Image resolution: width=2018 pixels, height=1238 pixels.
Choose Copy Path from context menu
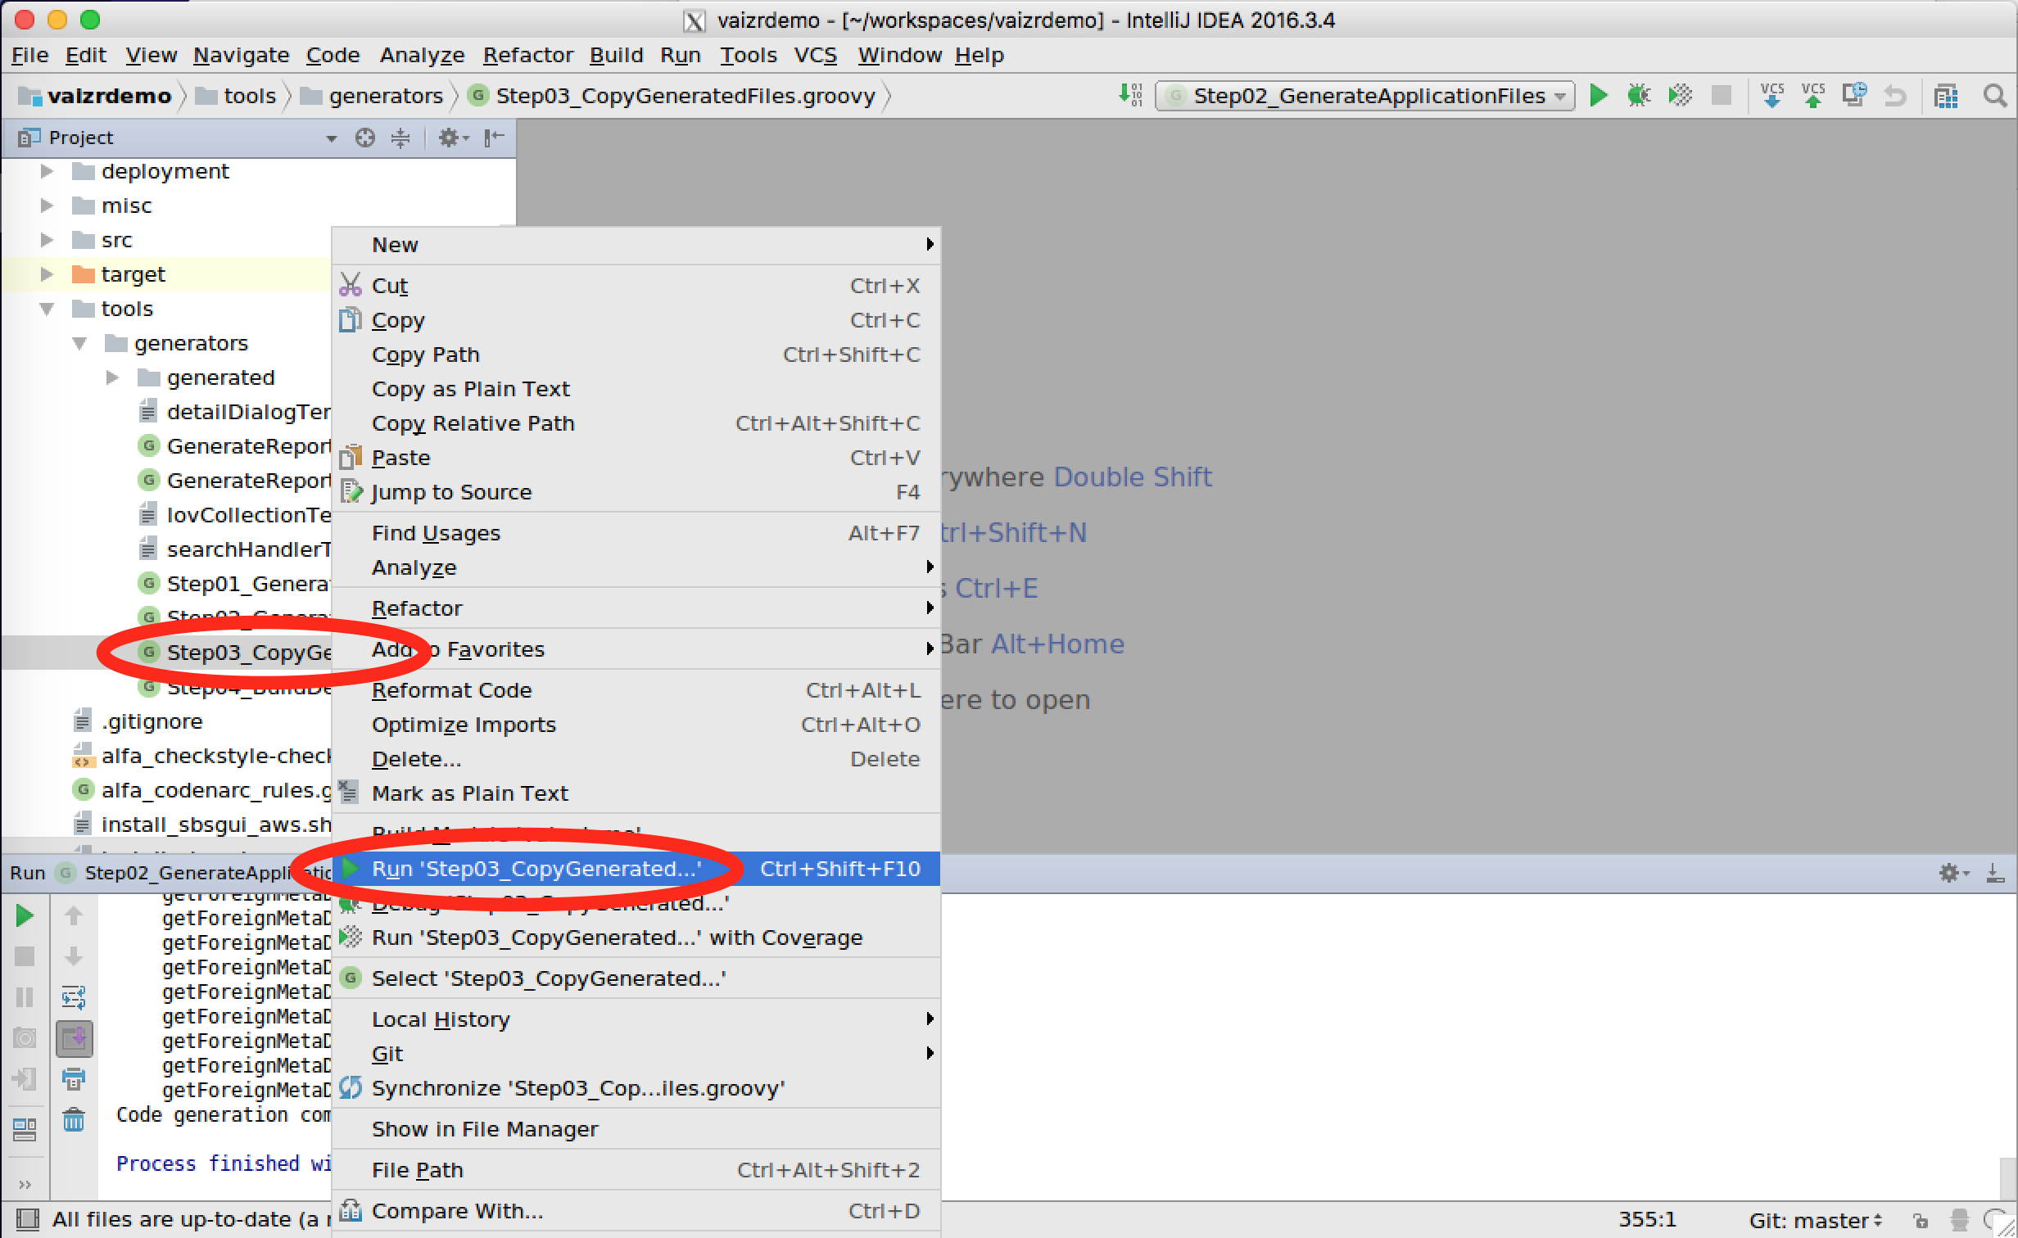pyautogui.click(x=636, y=355)
